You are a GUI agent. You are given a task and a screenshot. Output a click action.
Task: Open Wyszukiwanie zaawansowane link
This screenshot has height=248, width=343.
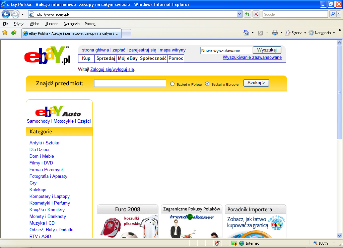point(252,57)
